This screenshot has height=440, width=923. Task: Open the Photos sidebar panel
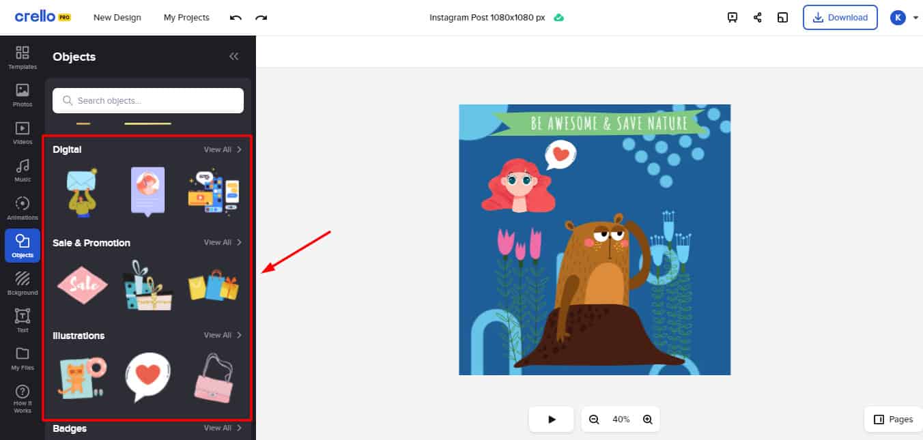pos(23,95)
